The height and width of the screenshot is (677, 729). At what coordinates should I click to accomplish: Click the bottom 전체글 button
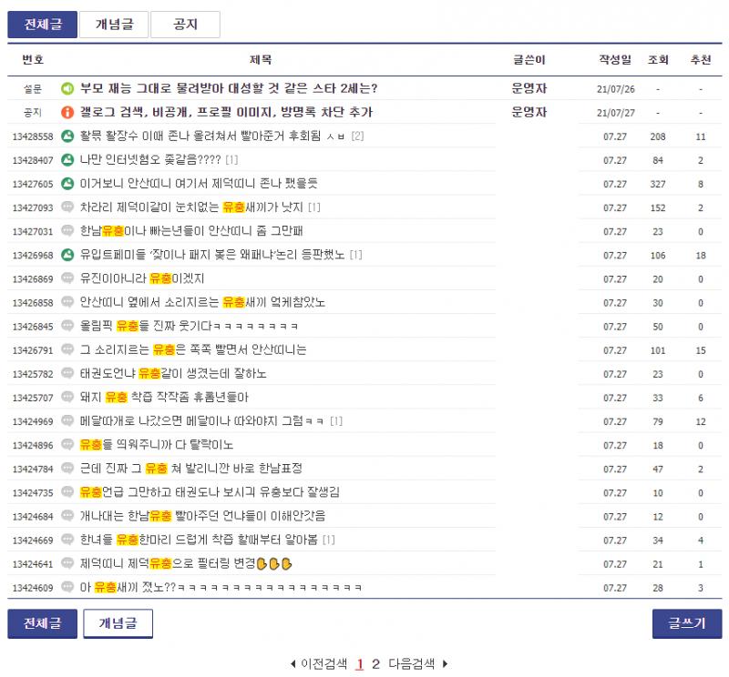pyautogui.click(x=42, y=623)
